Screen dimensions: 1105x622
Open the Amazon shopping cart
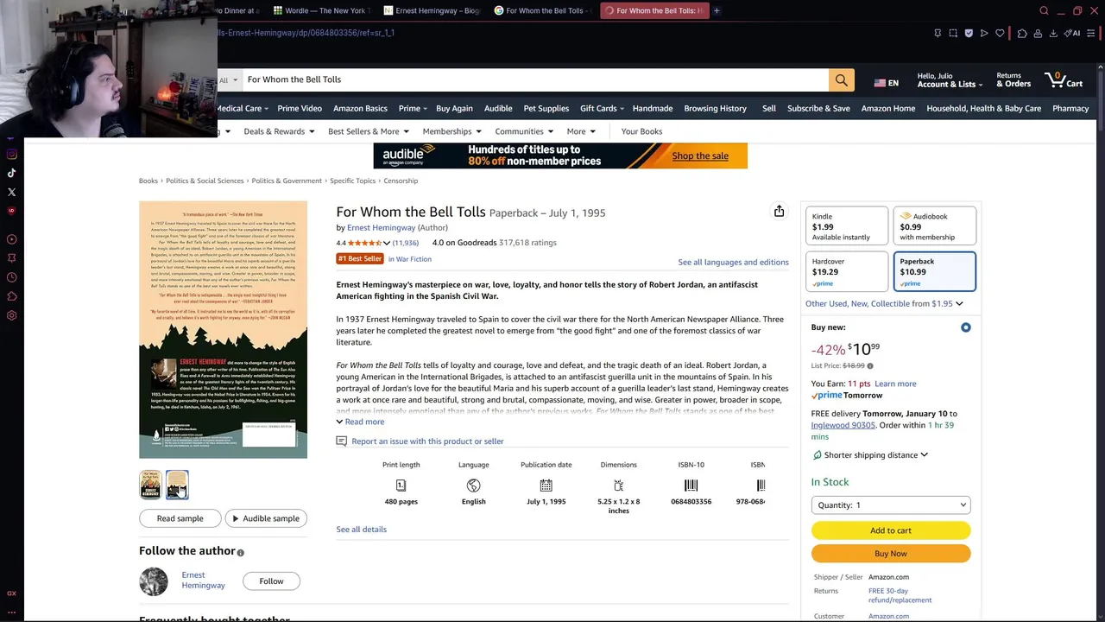pyautogui.click(x=1064, y=79)
